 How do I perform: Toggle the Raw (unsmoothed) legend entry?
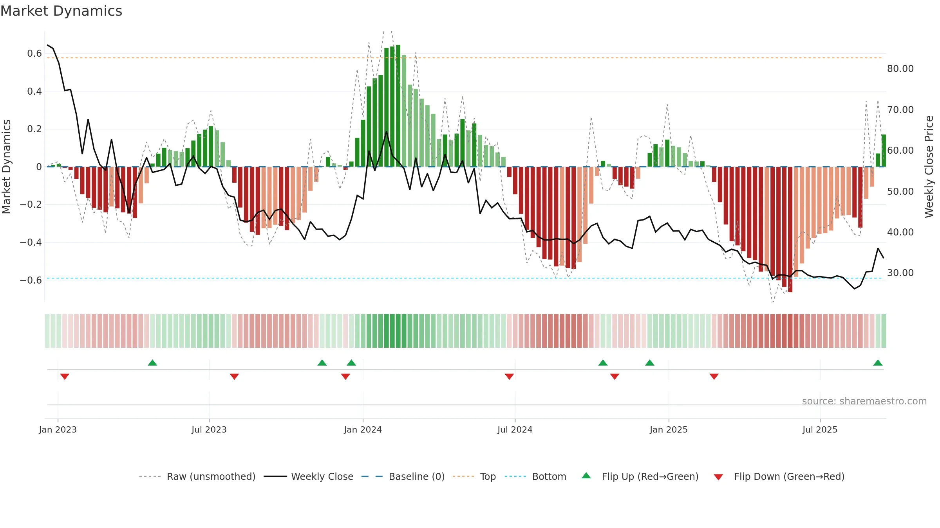197,476
